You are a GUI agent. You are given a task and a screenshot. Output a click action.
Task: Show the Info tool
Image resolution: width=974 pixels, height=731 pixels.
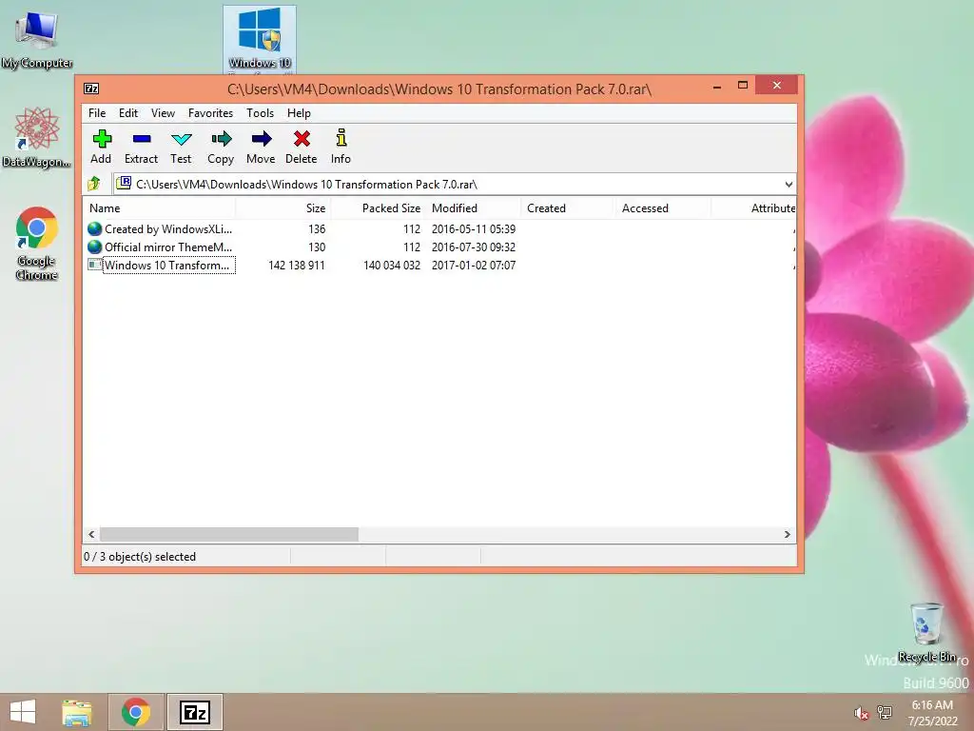pos(341,137)
